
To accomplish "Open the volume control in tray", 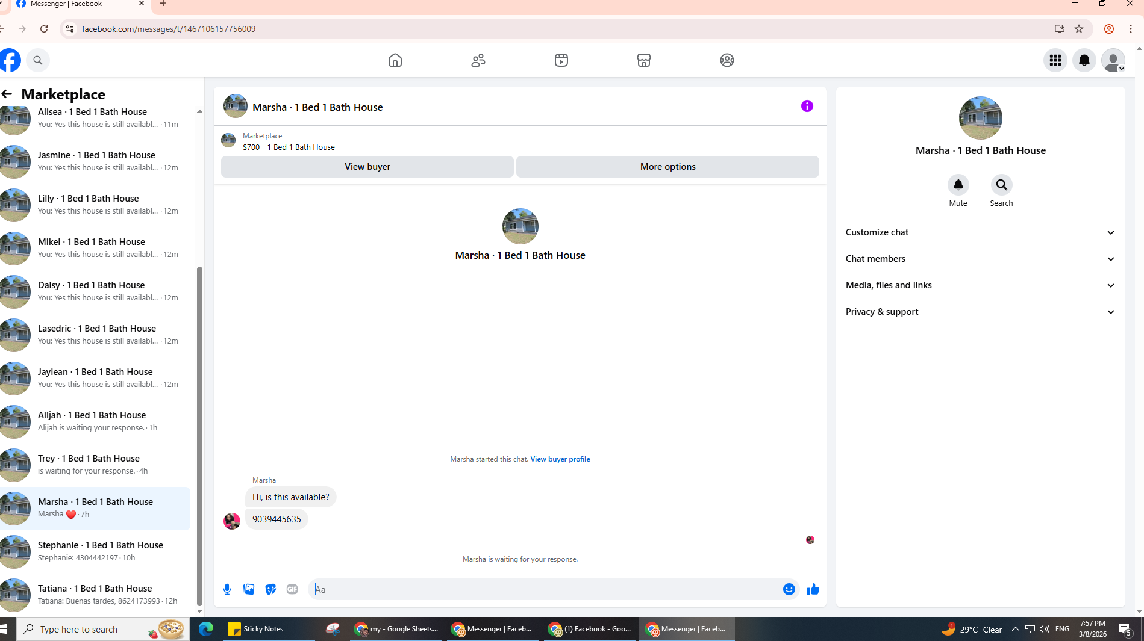I will tap(1044, 629).
